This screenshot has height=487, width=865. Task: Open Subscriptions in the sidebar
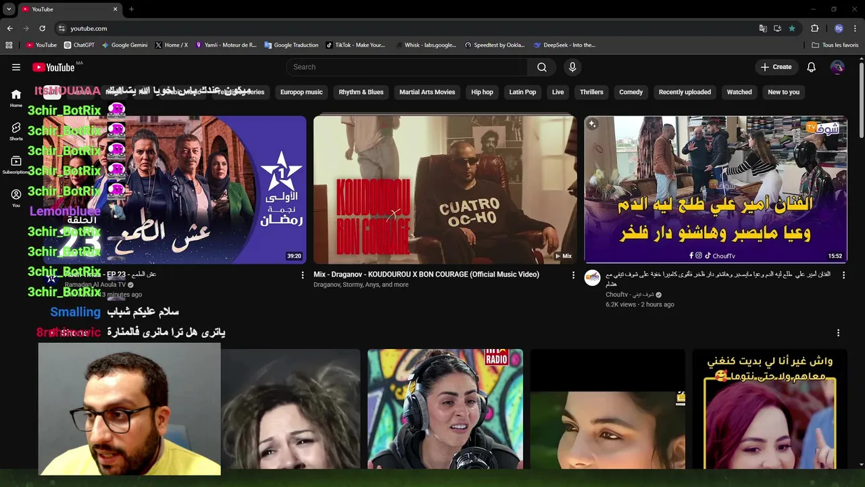(x=16, y=166)
